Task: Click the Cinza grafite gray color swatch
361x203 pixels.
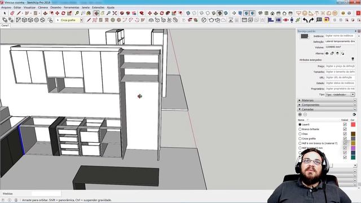Action: click(353, 139)
